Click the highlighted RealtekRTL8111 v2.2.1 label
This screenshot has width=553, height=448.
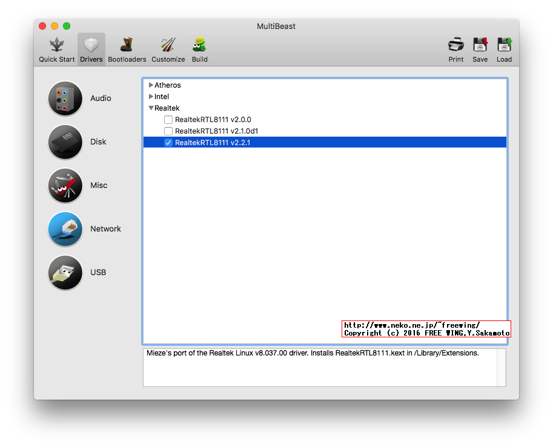213,143
